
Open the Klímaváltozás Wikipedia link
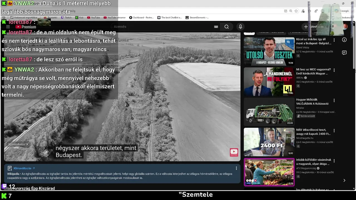pos(24,168)
